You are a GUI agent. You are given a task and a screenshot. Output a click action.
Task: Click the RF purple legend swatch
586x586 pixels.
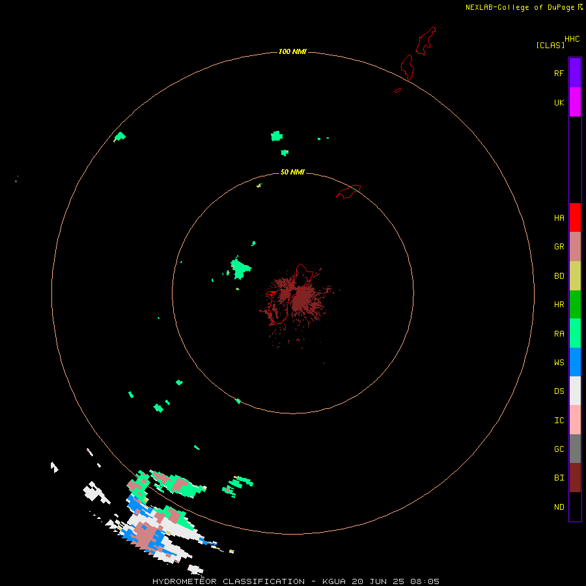point(575,73)
